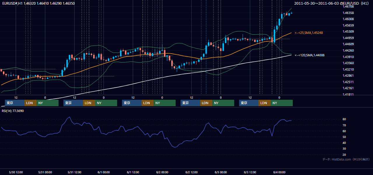Viewport: 373px width, 175px height.
Task: Select the leftmost LDN session box
Action: point(31,103)
